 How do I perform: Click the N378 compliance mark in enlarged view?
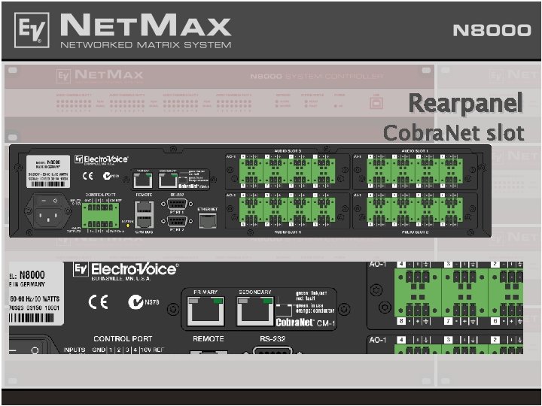click(144, 302)
